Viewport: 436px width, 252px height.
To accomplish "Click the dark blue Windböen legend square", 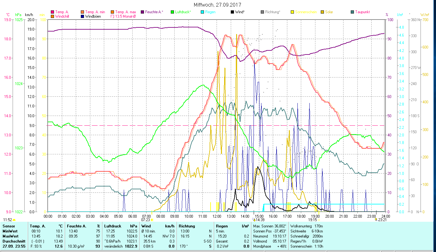I will click(x=82, y=16).
